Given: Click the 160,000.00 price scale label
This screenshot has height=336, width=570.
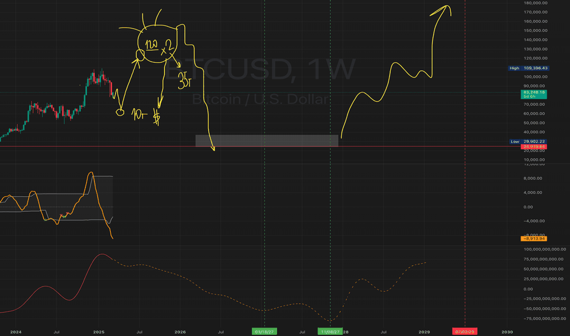Looking at the screenshot, I should click(x=536, y=21).
